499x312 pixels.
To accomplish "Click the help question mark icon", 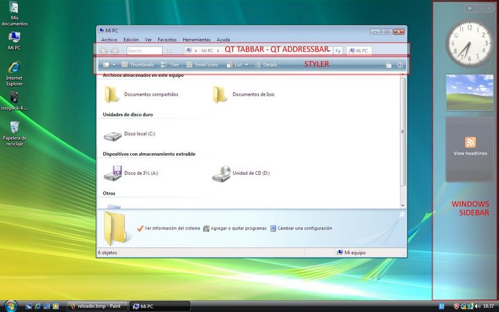I will [x=400, y=65].
